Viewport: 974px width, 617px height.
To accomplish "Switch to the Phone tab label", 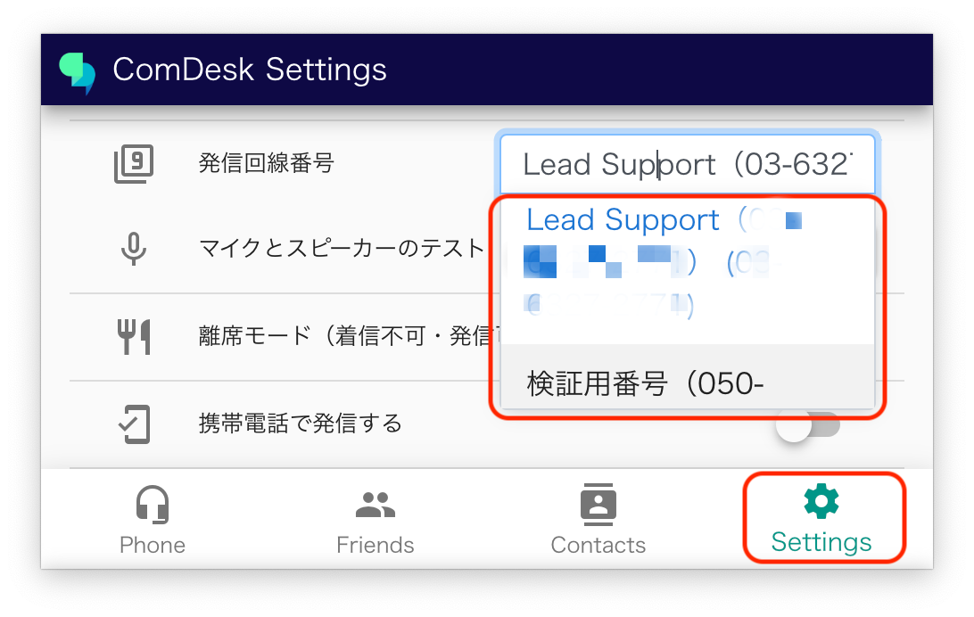I will pos(153,545).
